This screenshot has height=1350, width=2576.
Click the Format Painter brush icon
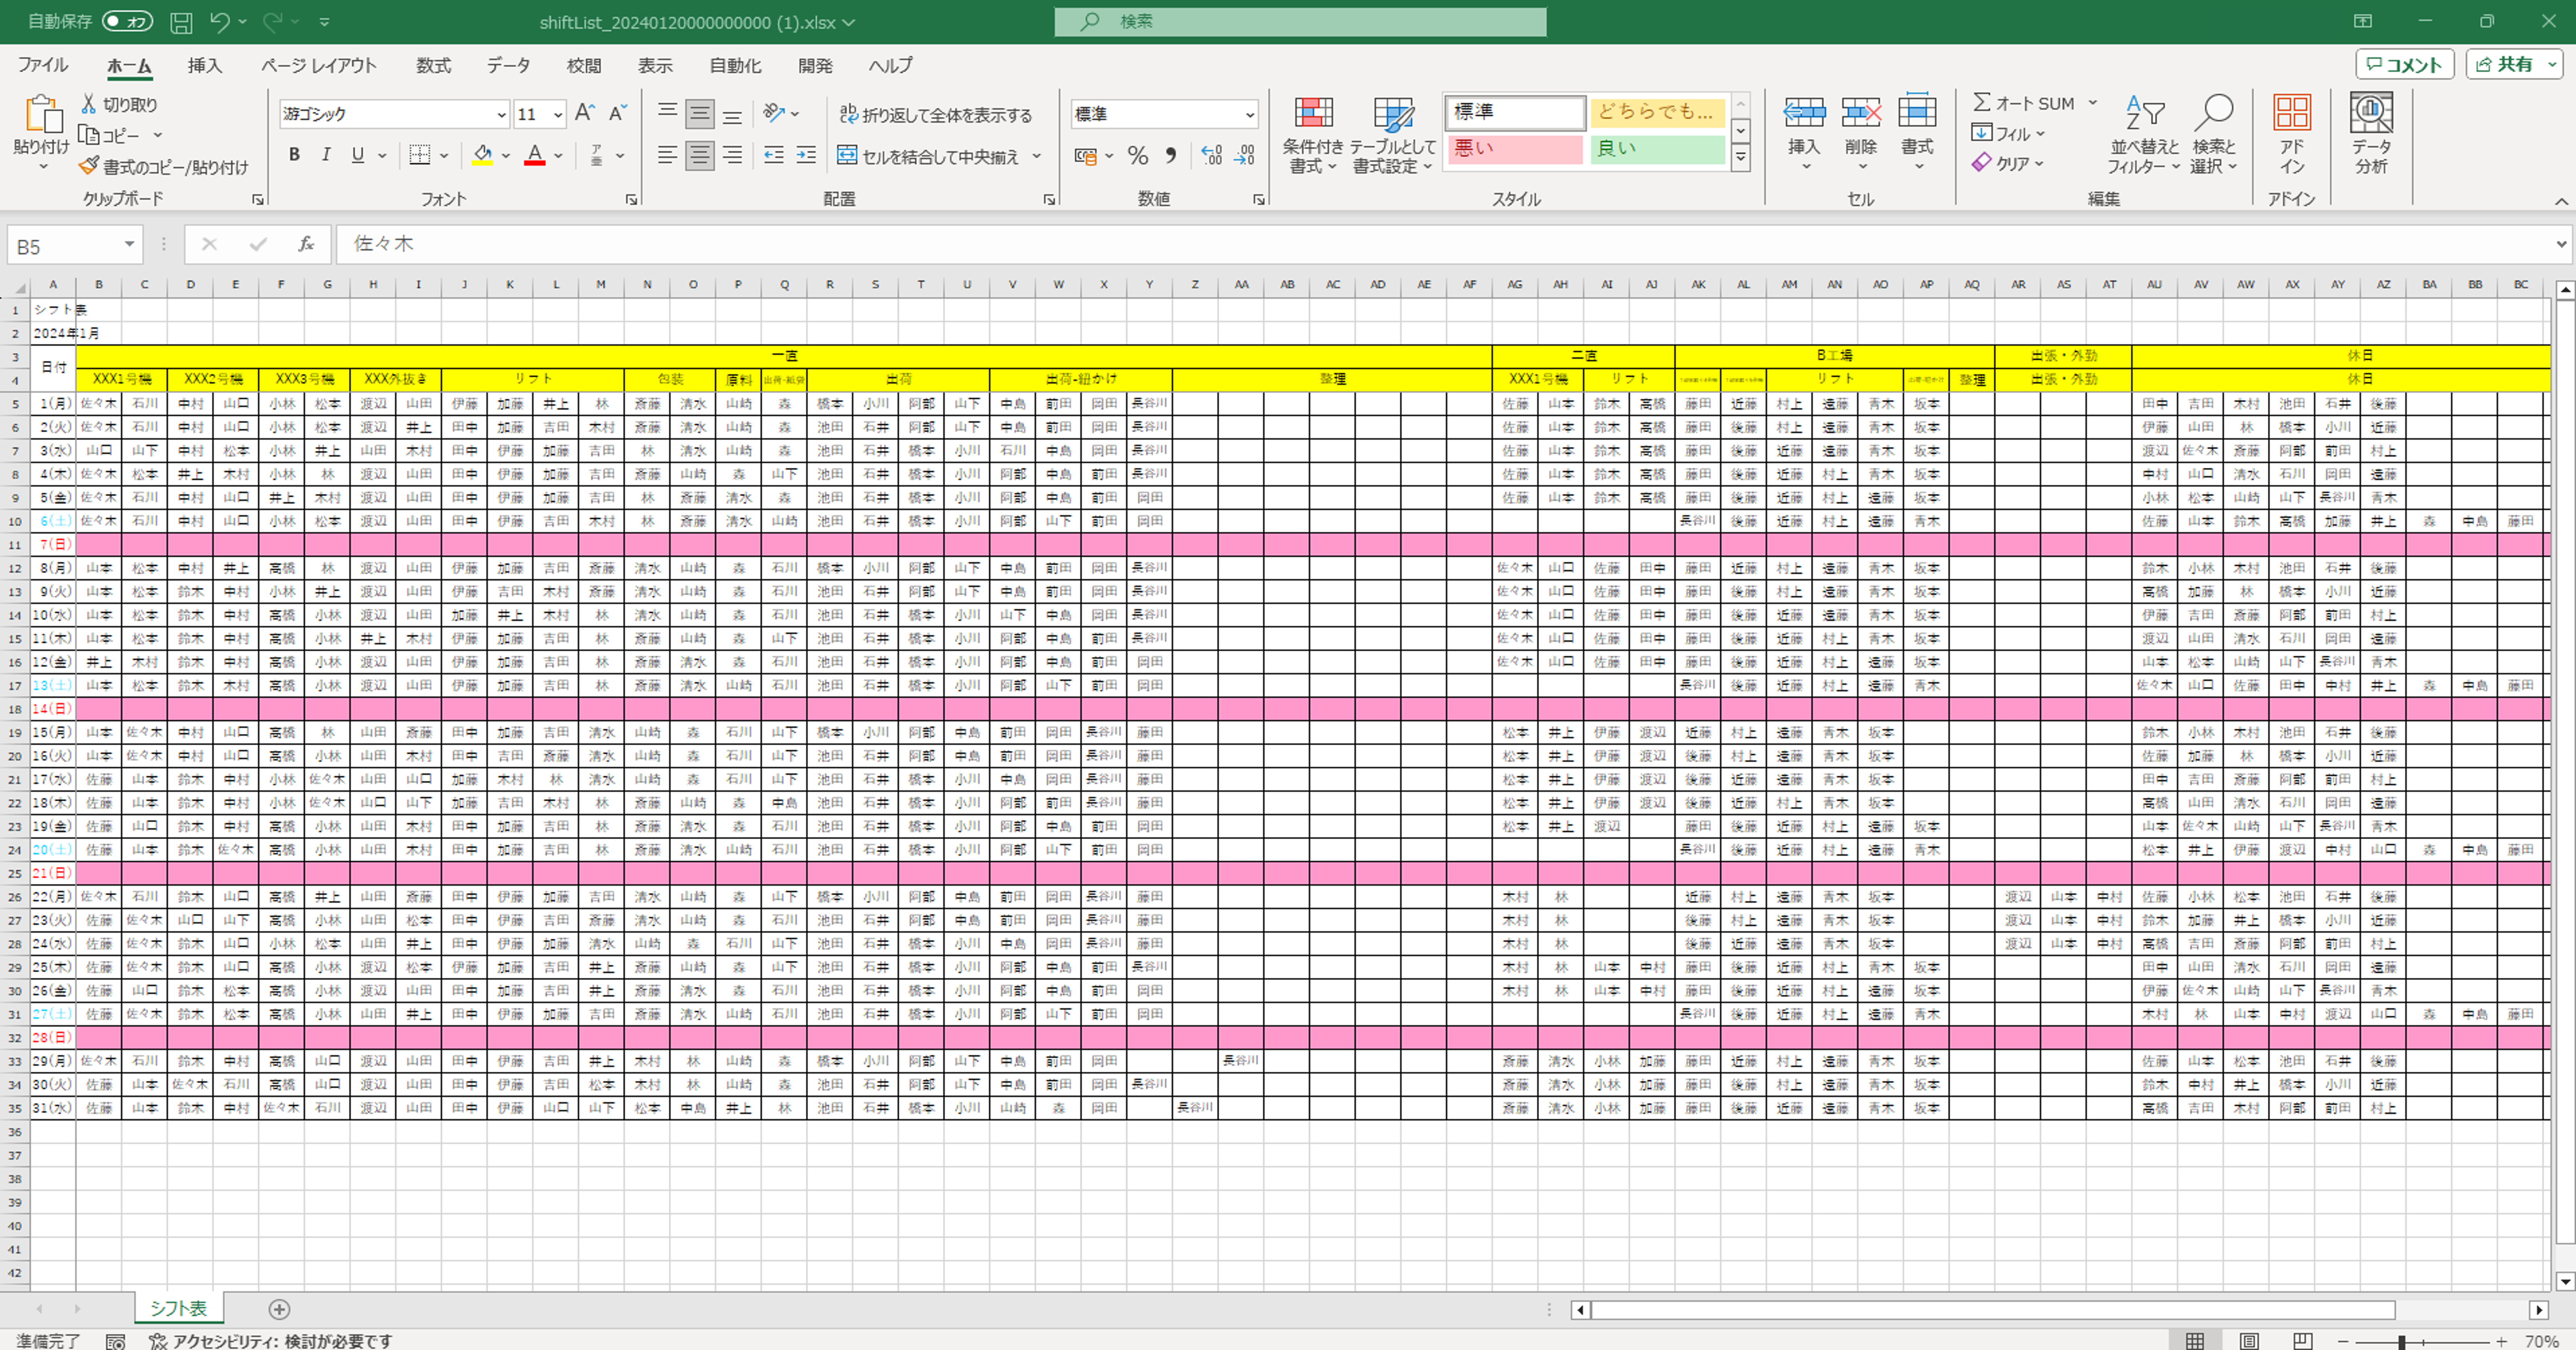click(x=89, y=166)
